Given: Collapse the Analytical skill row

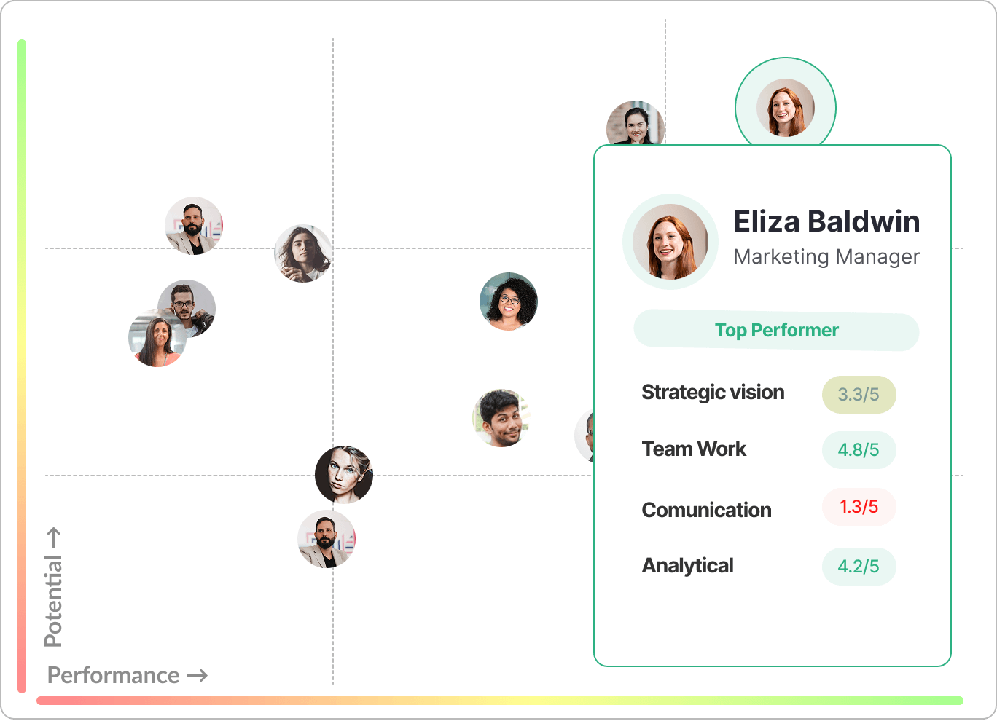Looking at the screenshot, I should [x=687, y=565].
